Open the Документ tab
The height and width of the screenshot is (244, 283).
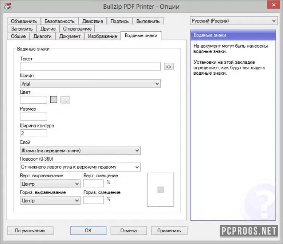[70, 36]
